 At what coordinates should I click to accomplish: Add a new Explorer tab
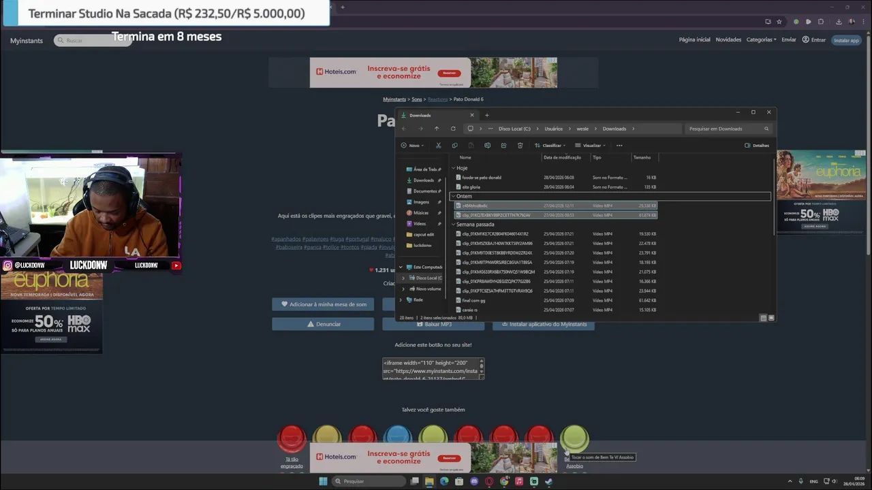(486, 115)
